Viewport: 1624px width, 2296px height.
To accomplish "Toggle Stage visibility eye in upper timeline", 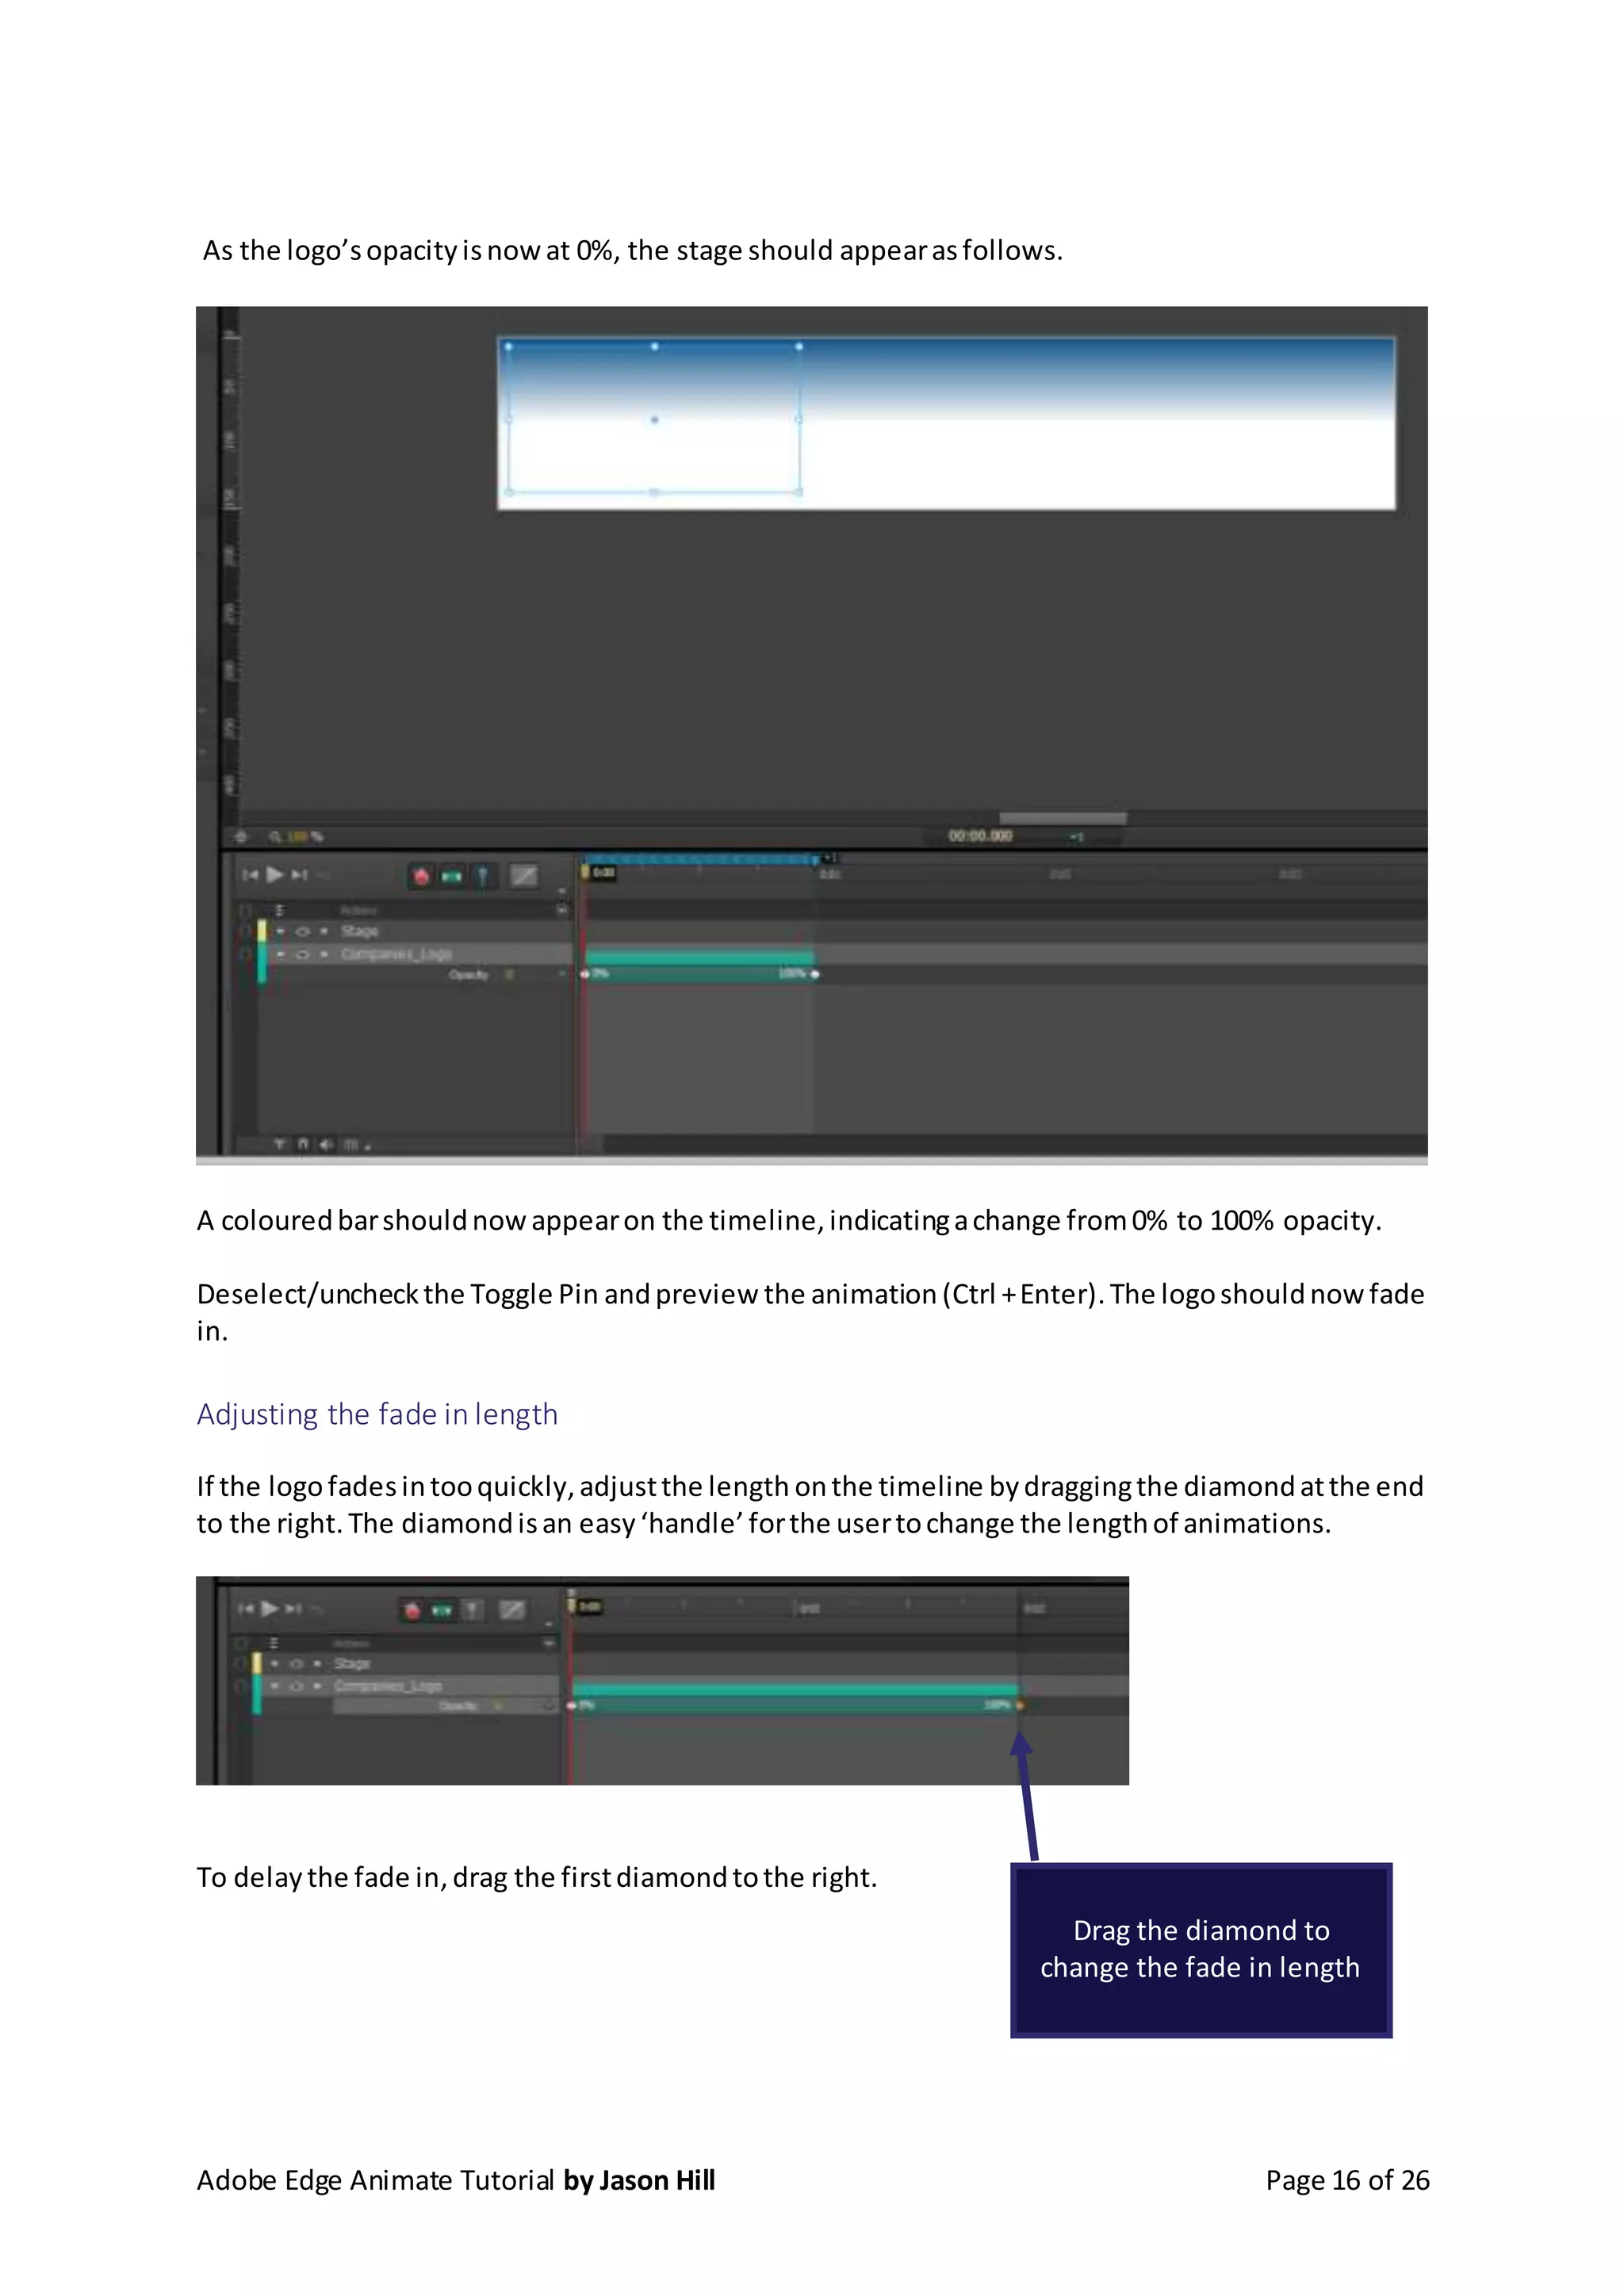I will tap(303, 931).
